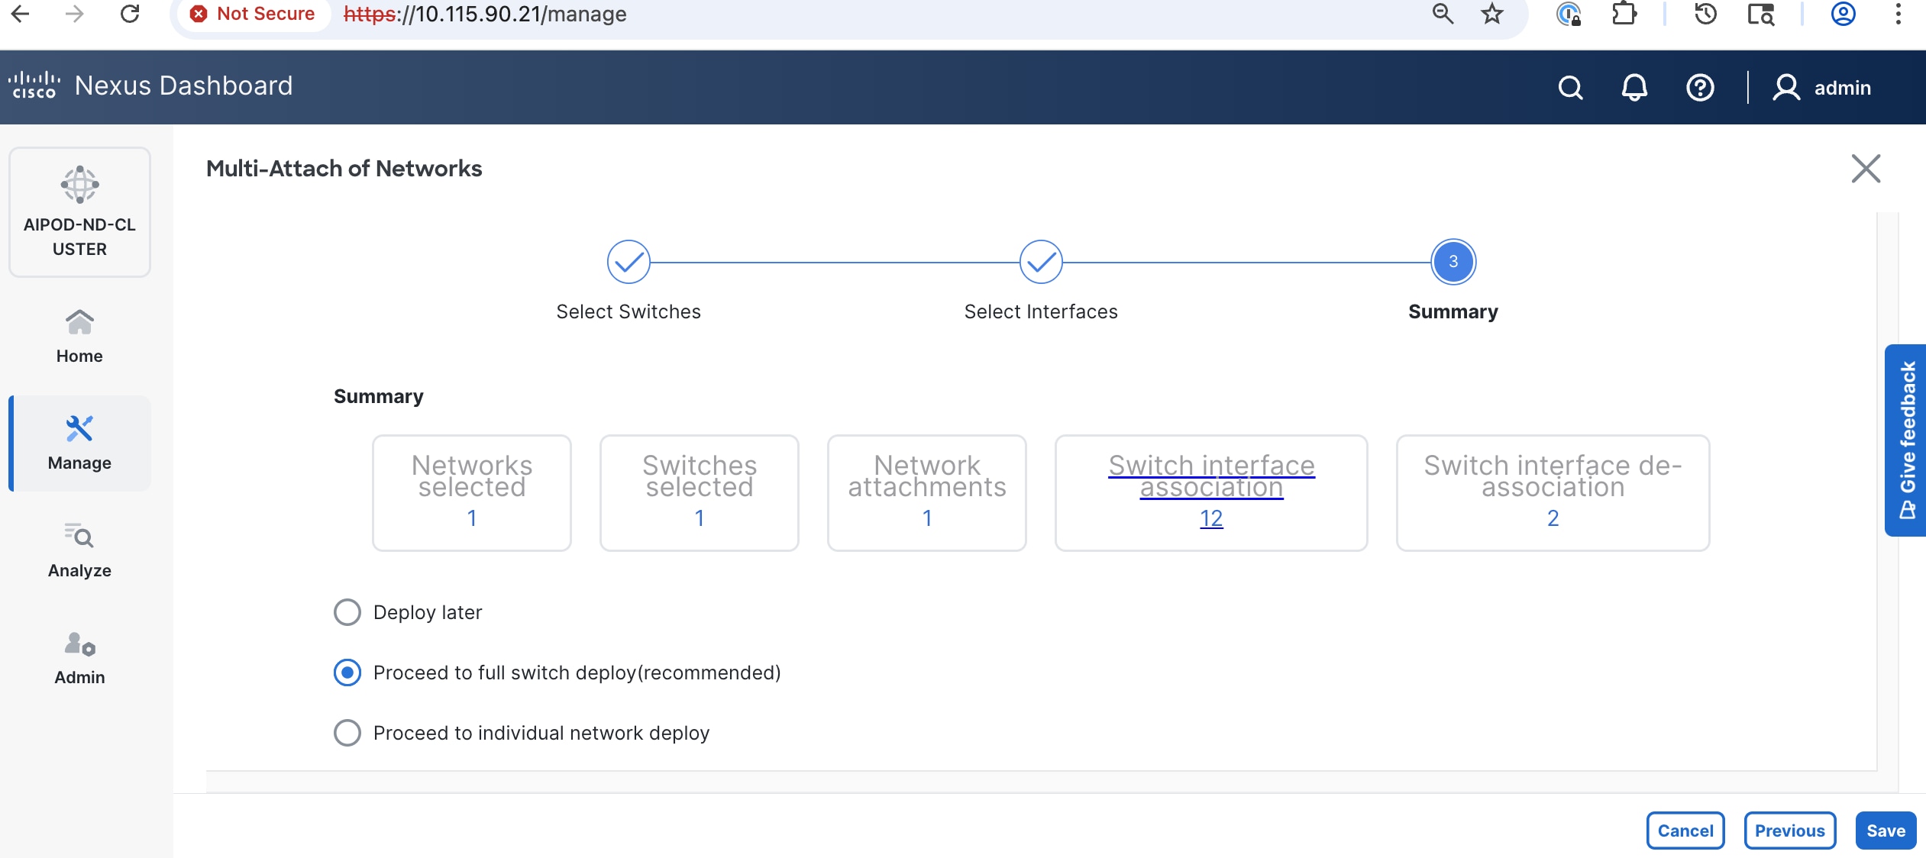Save the Multi-Attach of Networks configuration
This screenshot has width=1926, height=858.
pos(1886,830)
